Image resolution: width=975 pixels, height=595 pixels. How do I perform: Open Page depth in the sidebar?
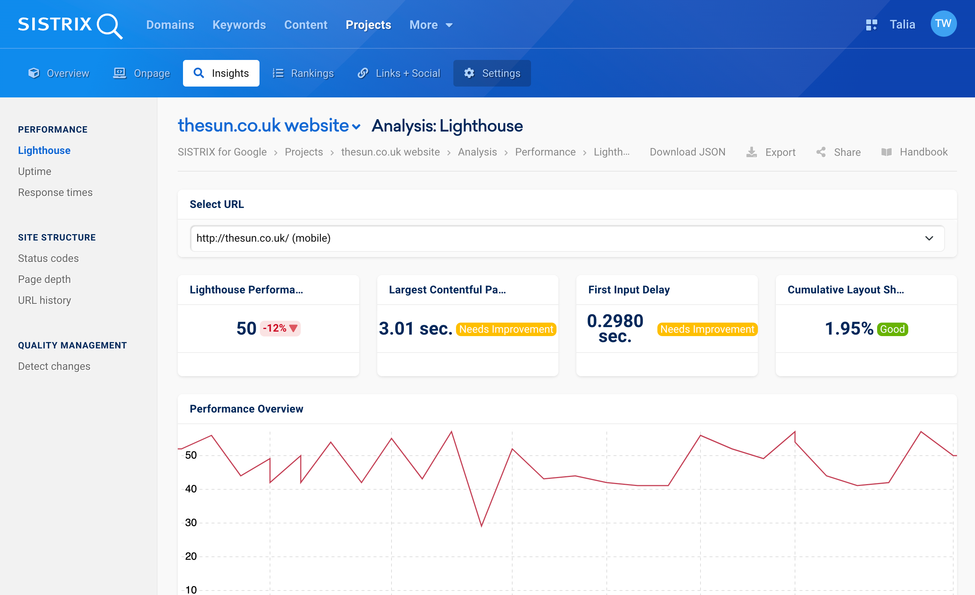(44, 280)
